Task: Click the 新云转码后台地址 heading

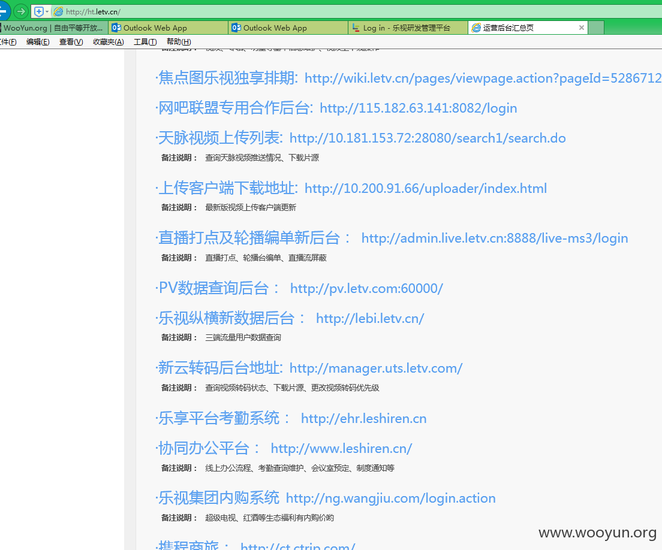Action: tap(219, 368)
